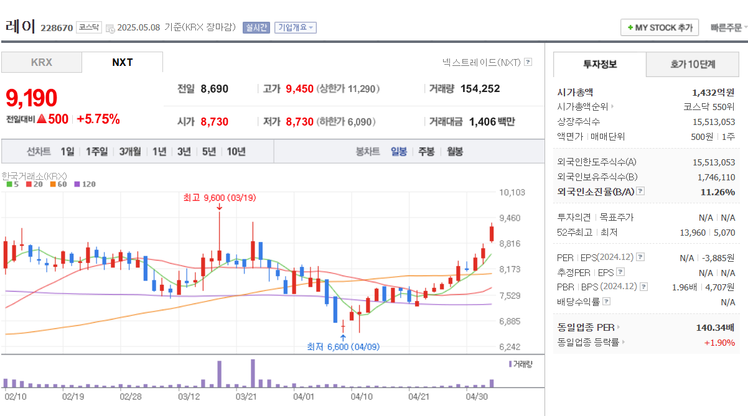Image resolution: width=748 pixels, height=416 pixels.
Task: Click stock code 228670
Action: tap(57, 28)
